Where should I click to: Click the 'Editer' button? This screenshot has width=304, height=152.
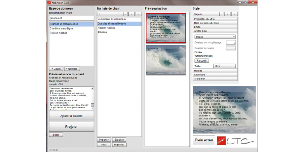56,134
